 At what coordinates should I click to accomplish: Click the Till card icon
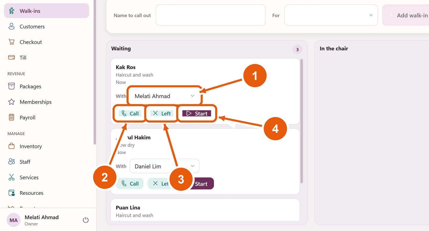[x=12, y=57]
